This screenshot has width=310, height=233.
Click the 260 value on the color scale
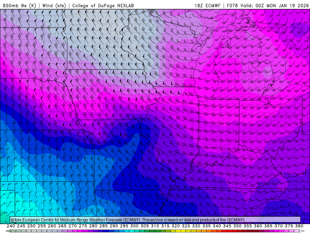[52, 226]
